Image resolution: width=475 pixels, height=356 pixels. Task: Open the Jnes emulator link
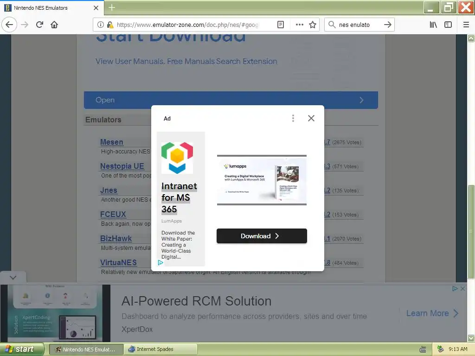pos(109,191)
